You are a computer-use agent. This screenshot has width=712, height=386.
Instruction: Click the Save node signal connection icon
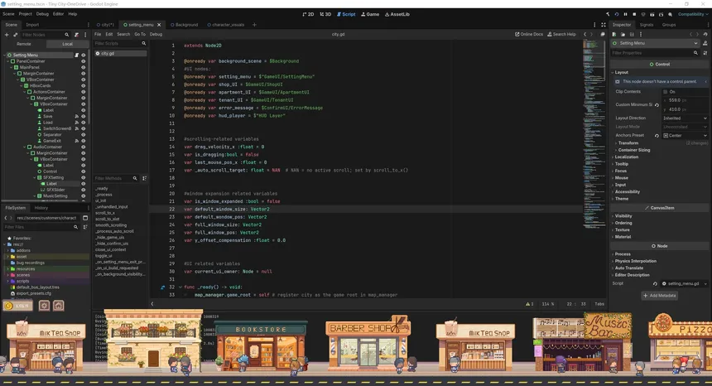click(77, 116)
